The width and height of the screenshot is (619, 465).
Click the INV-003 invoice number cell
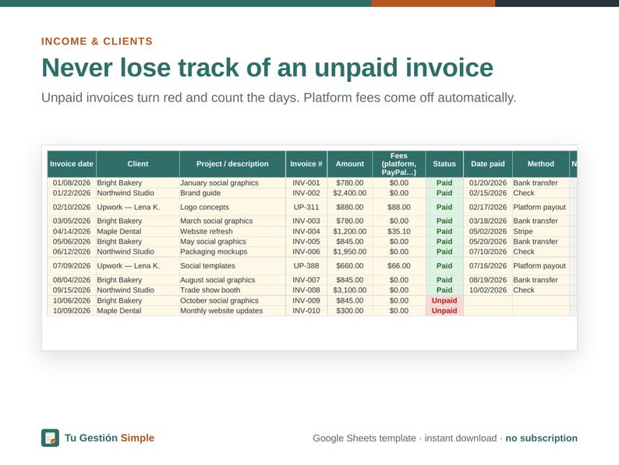(306, 221)
